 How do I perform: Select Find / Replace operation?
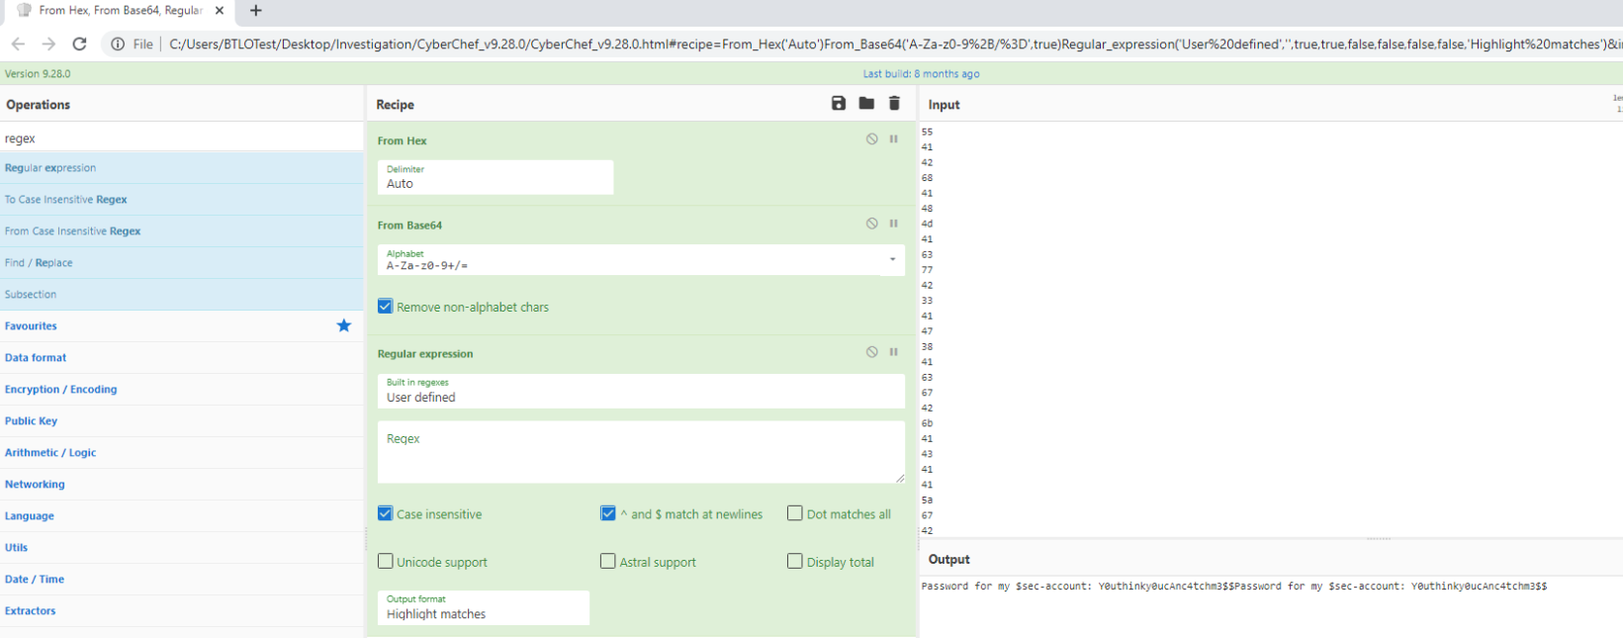click(39, 263)
